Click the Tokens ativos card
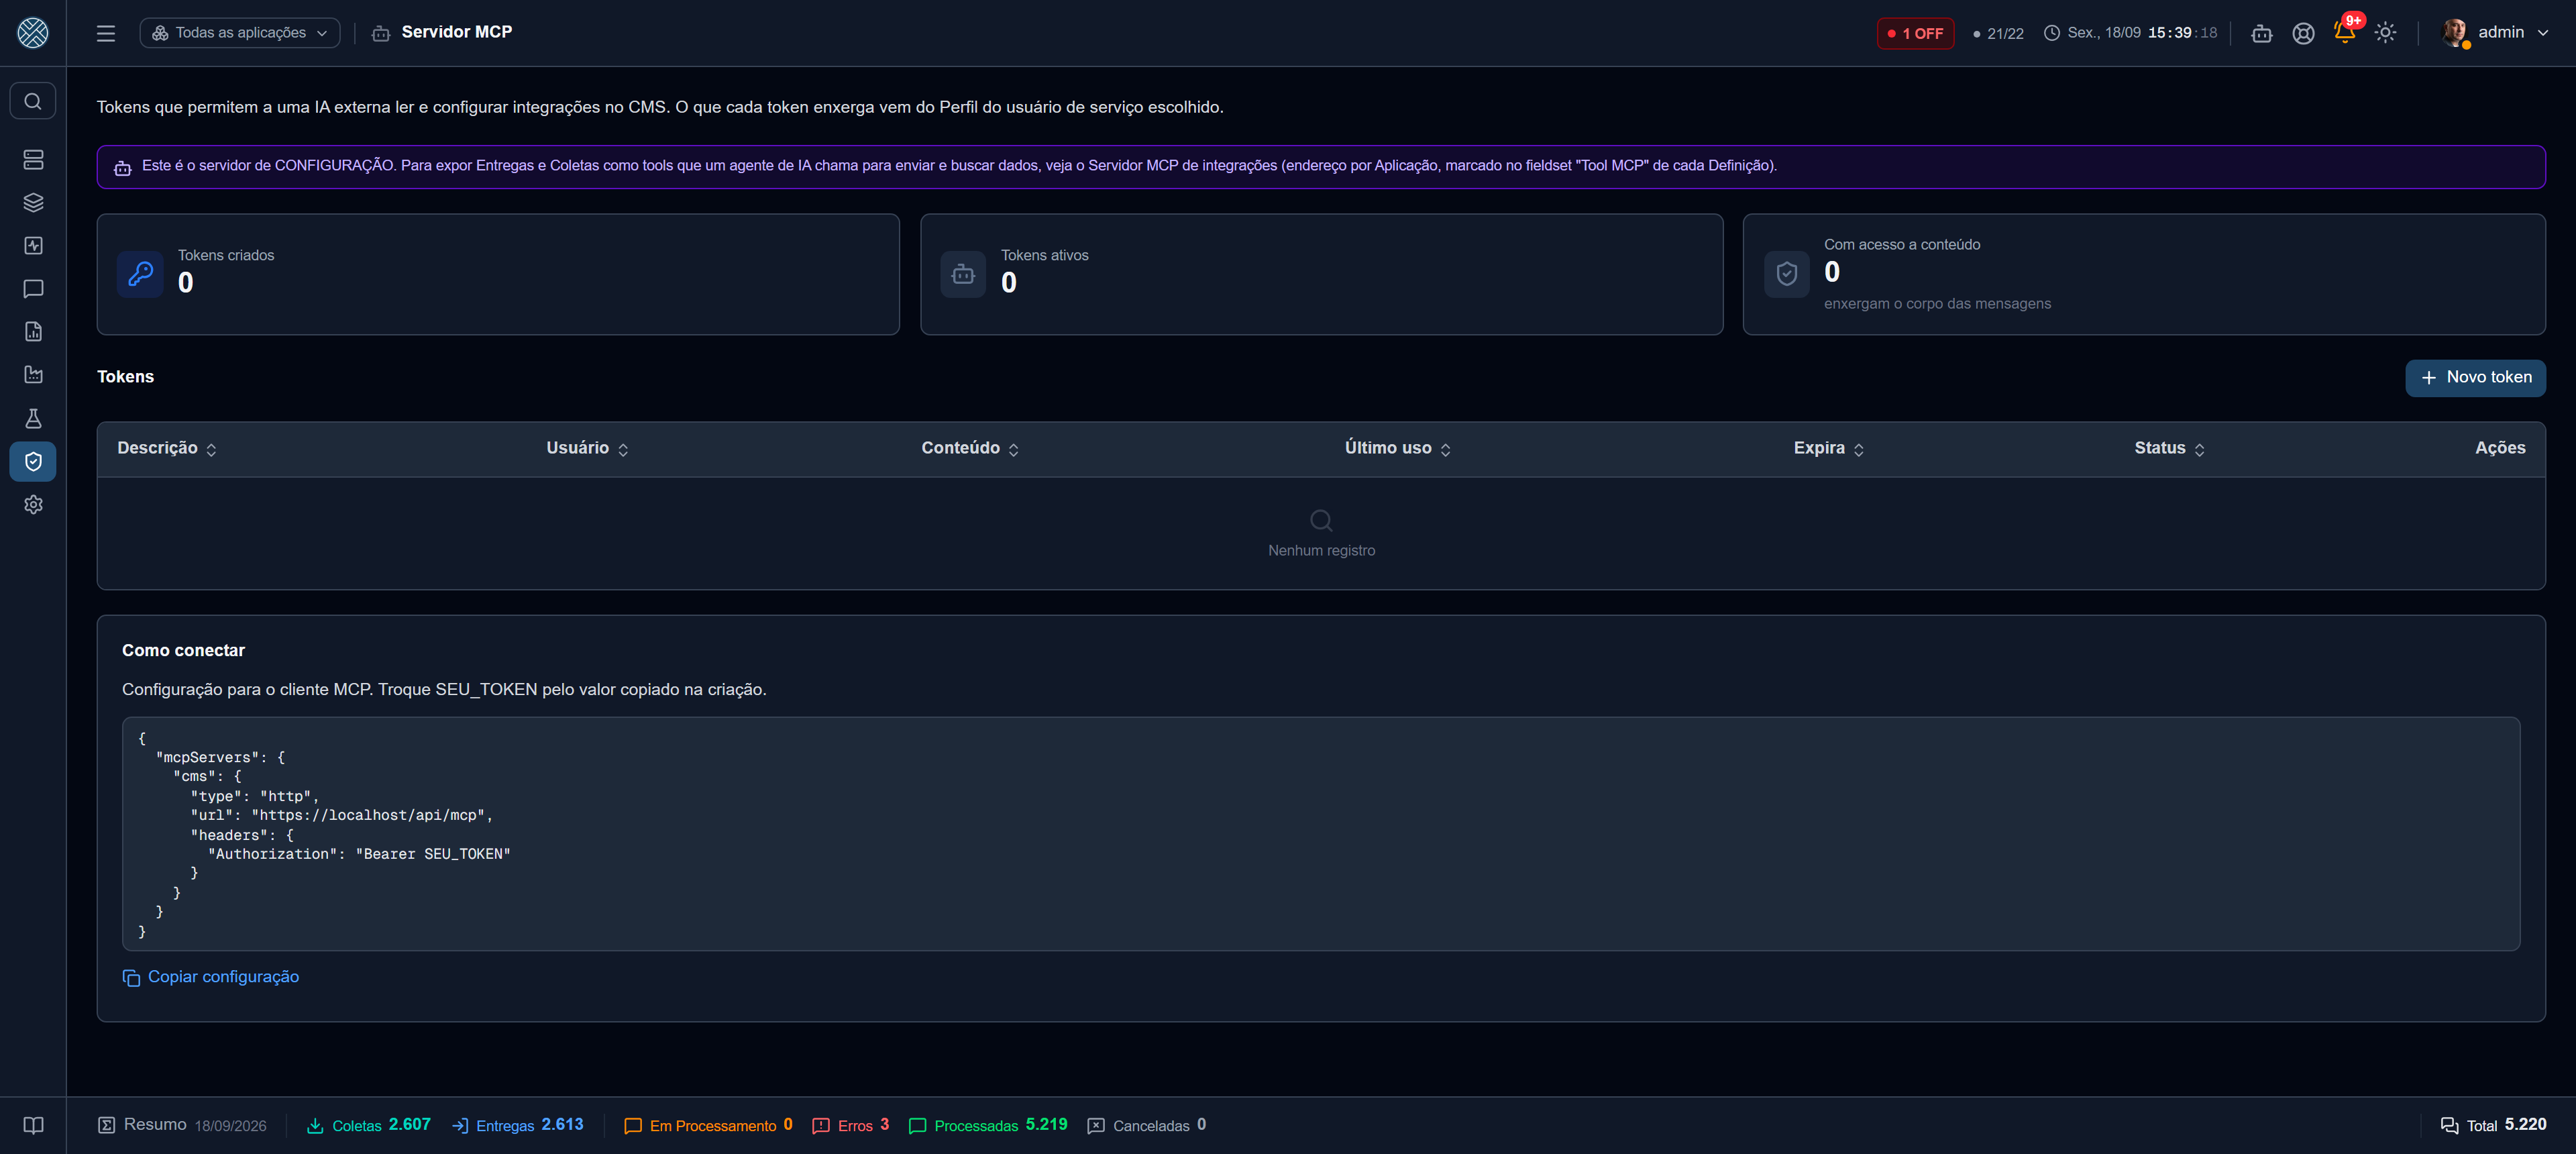 click(1321, 274)
